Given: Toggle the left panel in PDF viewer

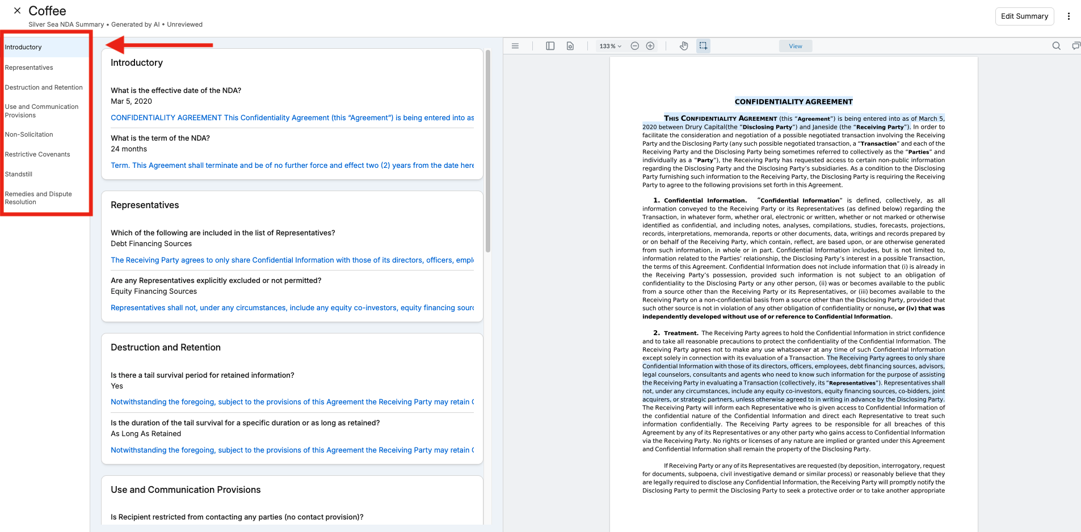Looking at the screenshot, I should tap(550, 46).
